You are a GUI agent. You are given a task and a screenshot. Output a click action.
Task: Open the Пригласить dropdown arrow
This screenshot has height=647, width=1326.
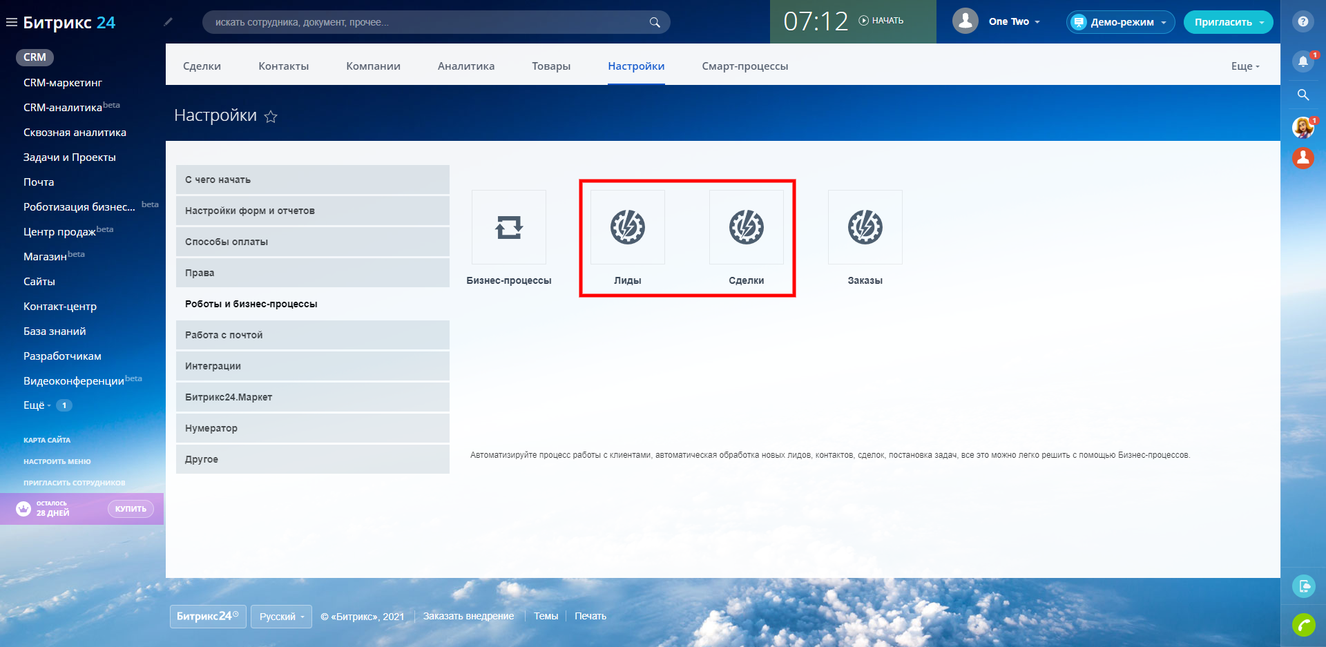[1262, 22]
